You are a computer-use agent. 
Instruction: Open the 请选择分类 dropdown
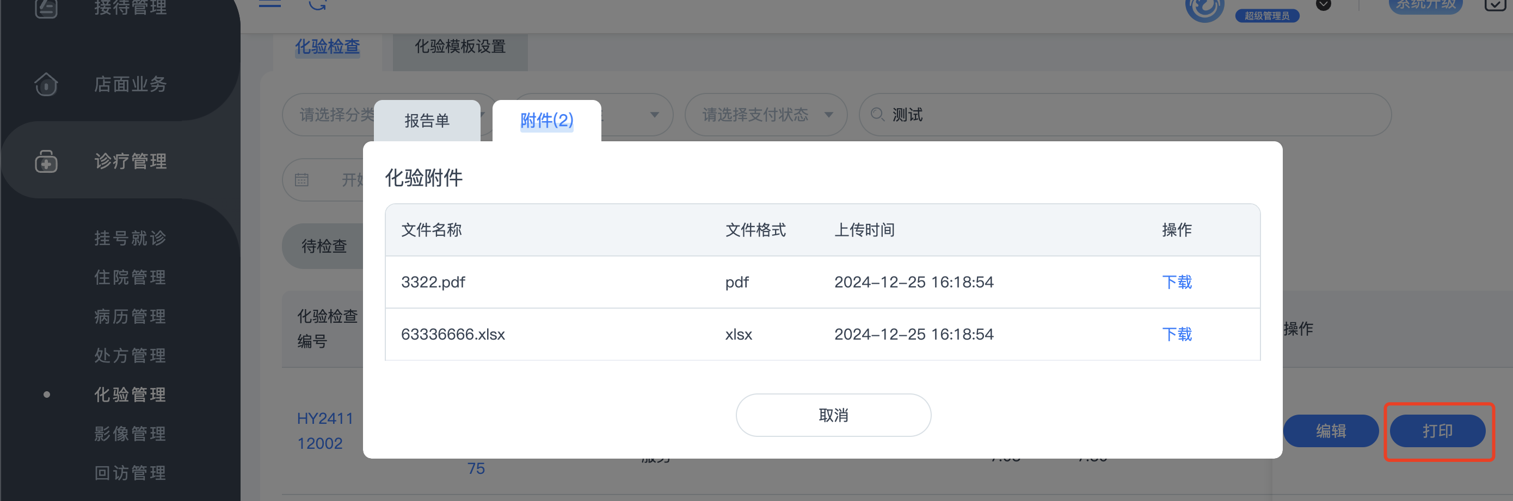329,115
